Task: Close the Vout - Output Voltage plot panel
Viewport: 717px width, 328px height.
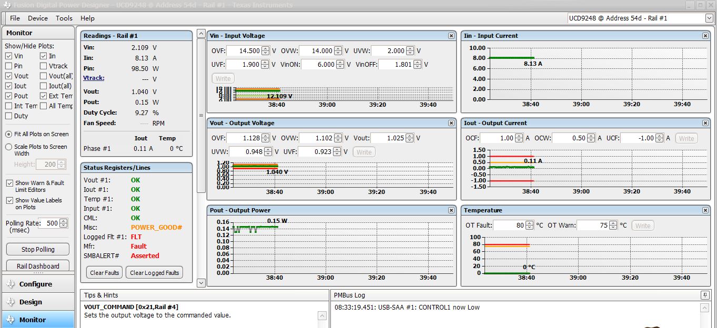Action: click(451, 123)
